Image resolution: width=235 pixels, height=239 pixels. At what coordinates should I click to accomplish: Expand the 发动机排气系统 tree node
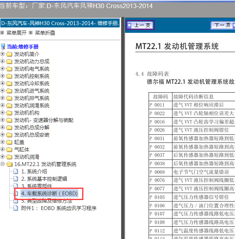click(x=2, y=98)
